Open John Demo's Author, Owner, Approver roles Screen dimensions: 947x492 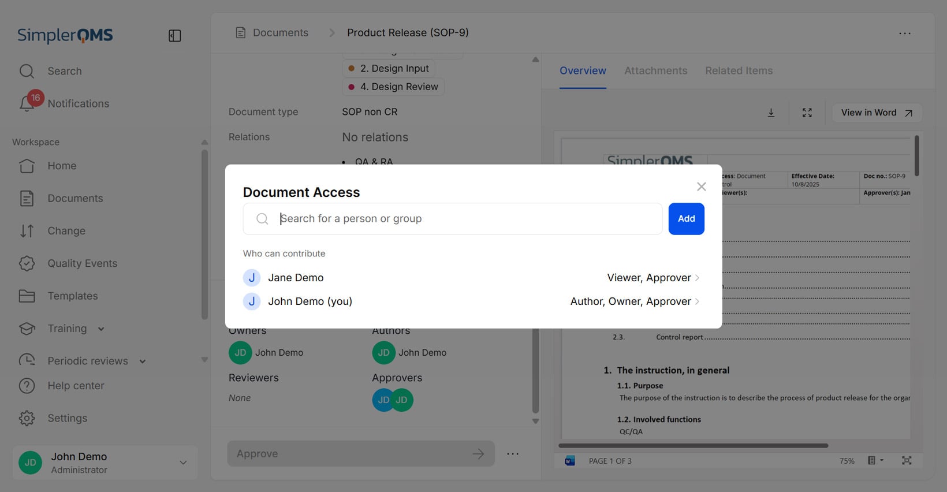tap(635, 301)
